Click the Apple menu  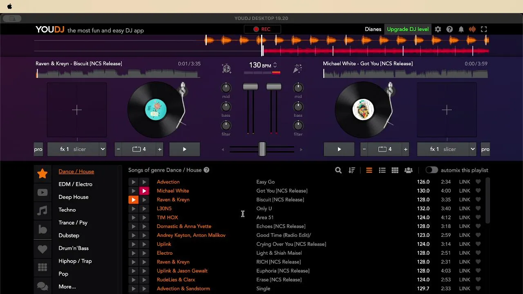tap(10, 7)
